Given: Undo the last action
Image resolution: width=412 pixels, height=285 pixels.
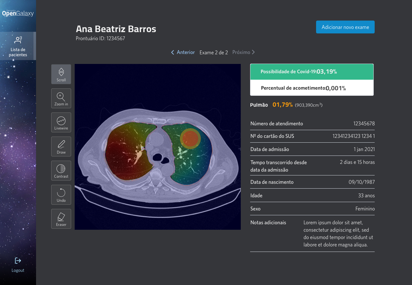Looking at the screenshot, I should (61, 195).
